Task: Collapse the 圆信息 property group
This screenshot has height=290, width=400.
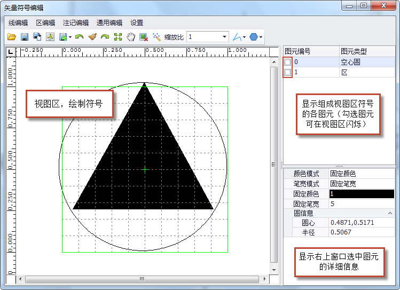Action: point(390,213)
